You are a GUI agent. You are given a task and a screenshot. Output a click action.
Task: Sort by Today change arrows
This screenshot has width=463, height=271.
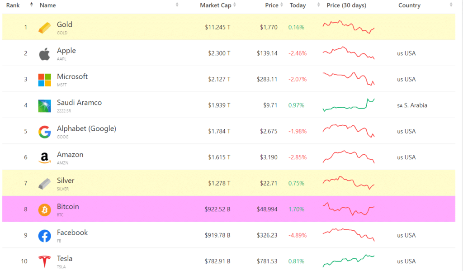(x=318, y=5)
